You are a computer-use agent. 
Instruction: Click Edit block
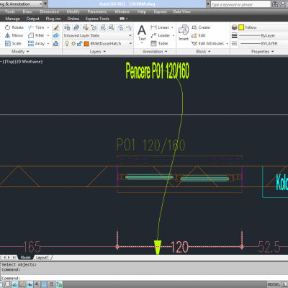[199, 35]
